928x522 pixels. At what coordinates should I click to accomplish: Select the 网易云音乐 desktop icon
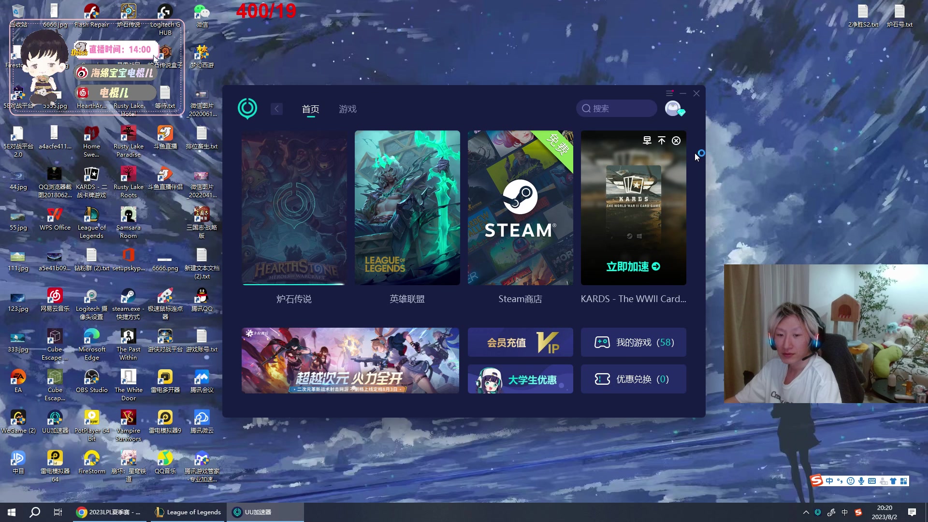click(55, 300)
